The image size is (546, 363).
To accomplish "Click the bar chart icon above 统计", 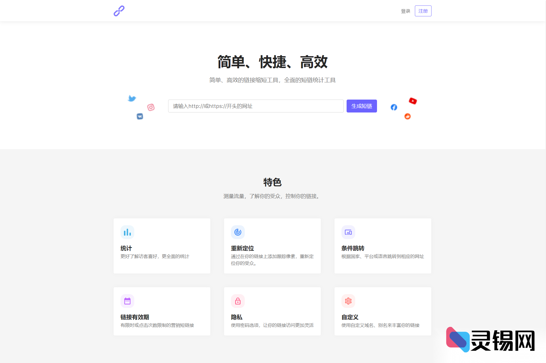I will pos(127,232).
